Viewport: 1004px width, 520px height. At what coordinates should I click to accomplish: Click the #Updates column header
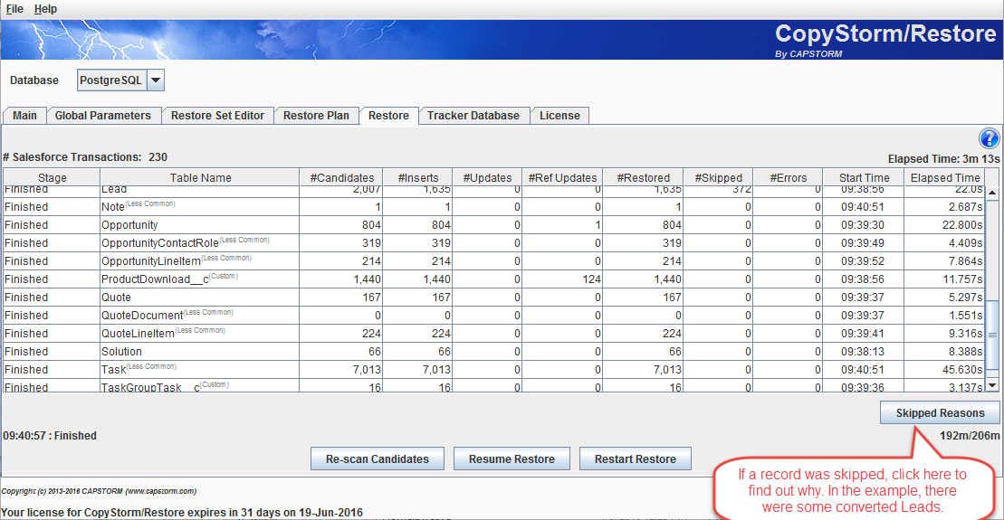487,178
